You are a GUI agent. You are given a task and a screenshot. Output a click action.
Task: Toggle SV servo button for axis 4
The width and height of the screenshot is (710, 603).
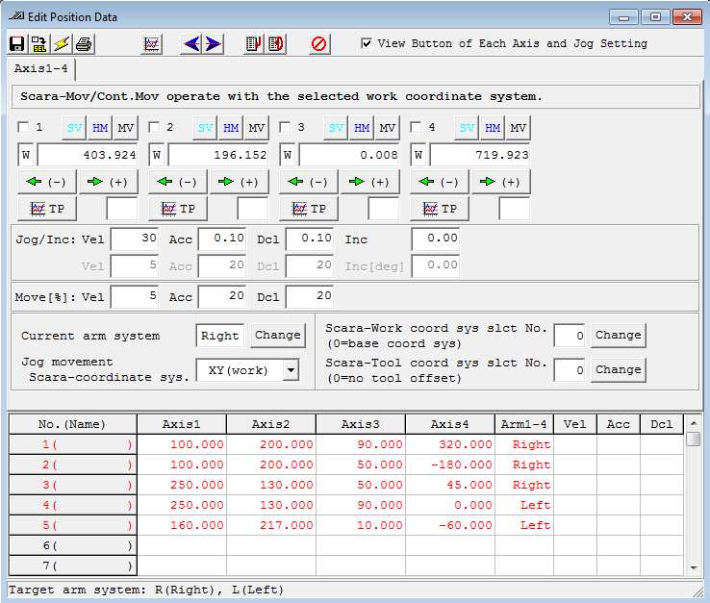pos(467,128)
